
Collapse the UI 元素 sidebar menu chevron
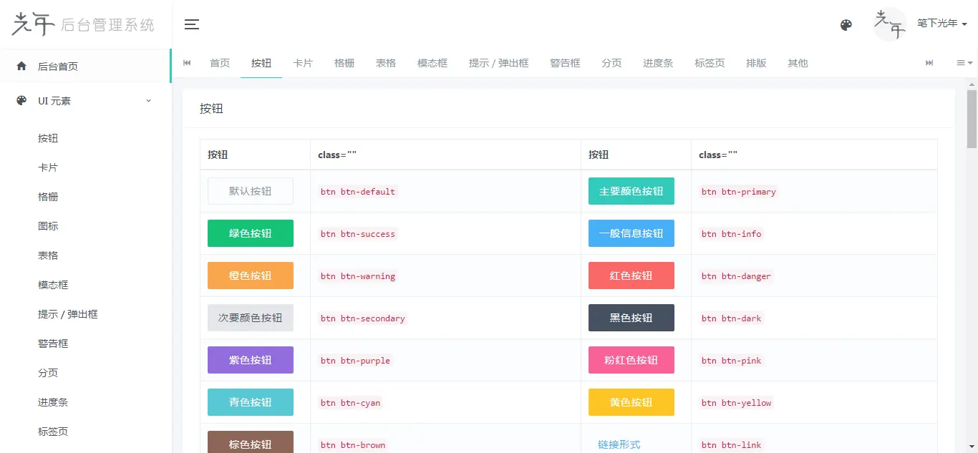[x=149, y=101]
